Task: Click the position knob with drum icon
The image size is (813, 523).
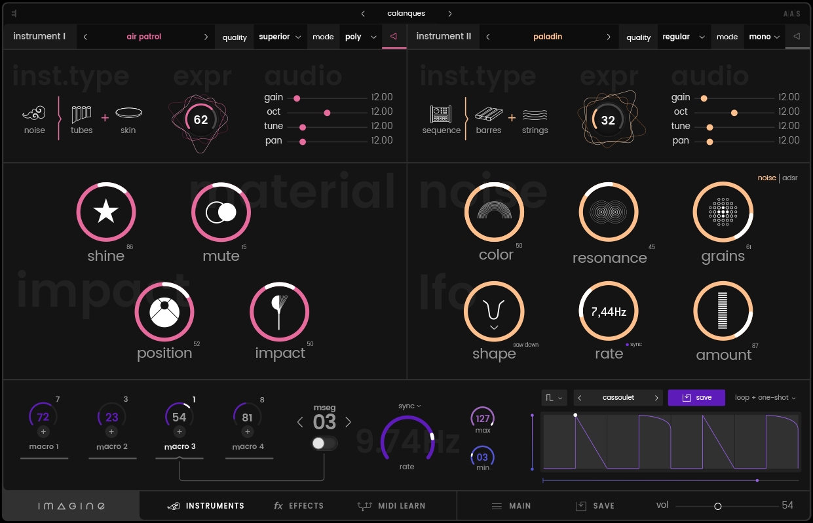Action: click(x=164, y=312)
